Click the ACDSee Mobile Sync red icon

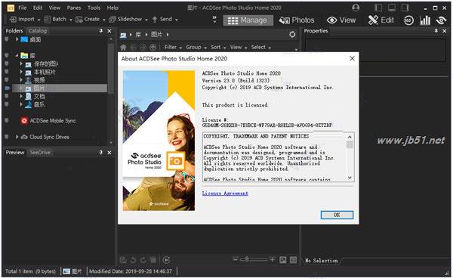click(24, 121)
